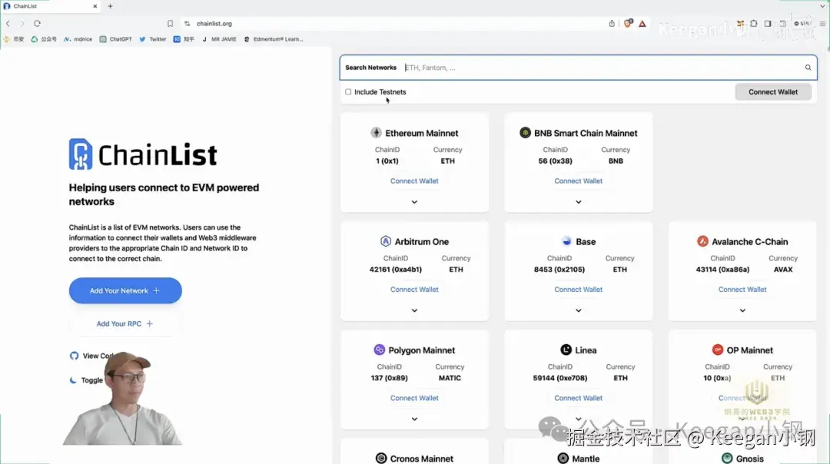830x464 pixels.
Task: Expand Avalanche C-Chain card details
Action: click(x=742, y=310)
